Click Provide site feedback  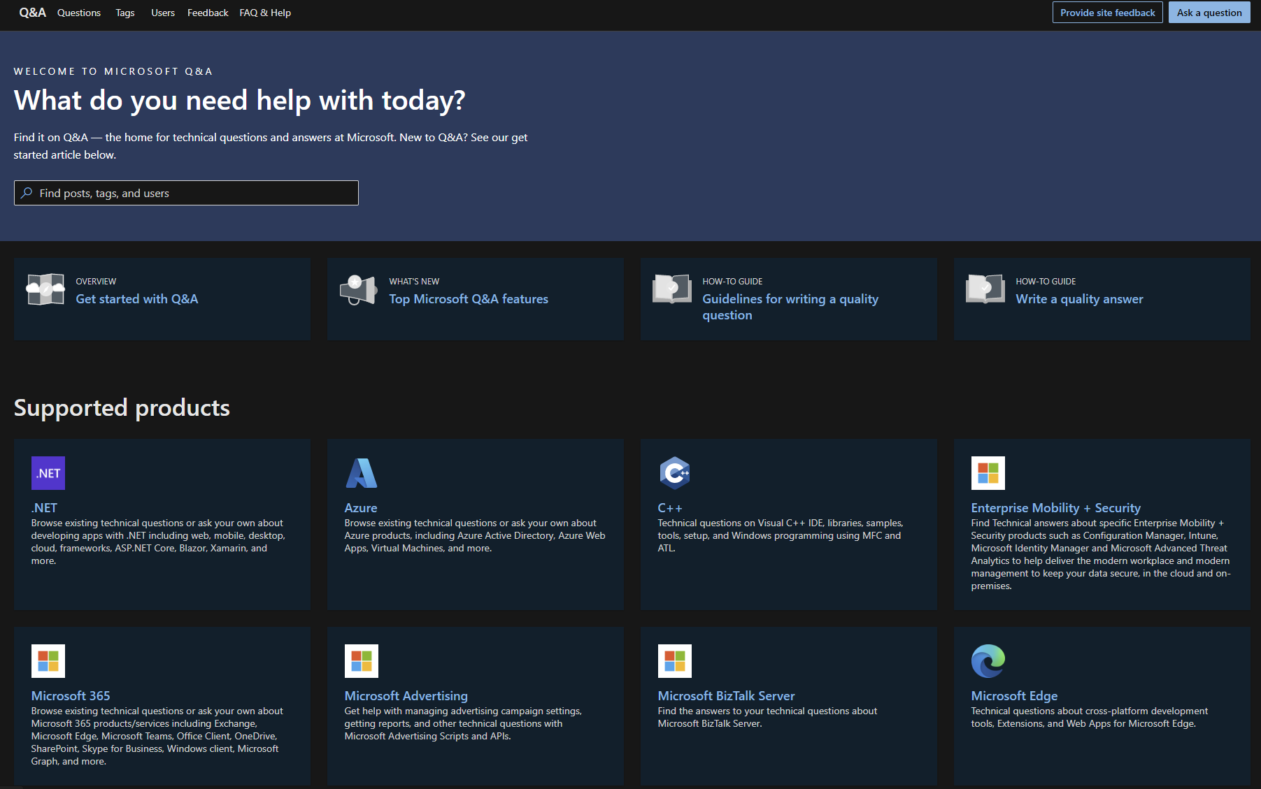1107,12
